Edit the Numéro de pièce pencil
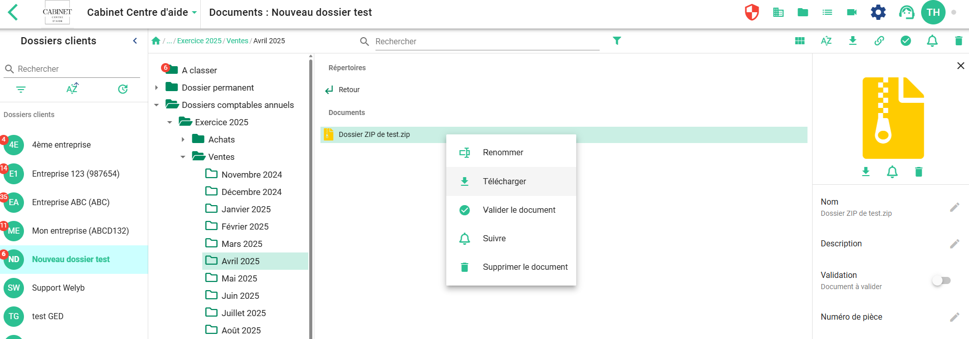This screenshot has height=339, width=969. (955, 317)
